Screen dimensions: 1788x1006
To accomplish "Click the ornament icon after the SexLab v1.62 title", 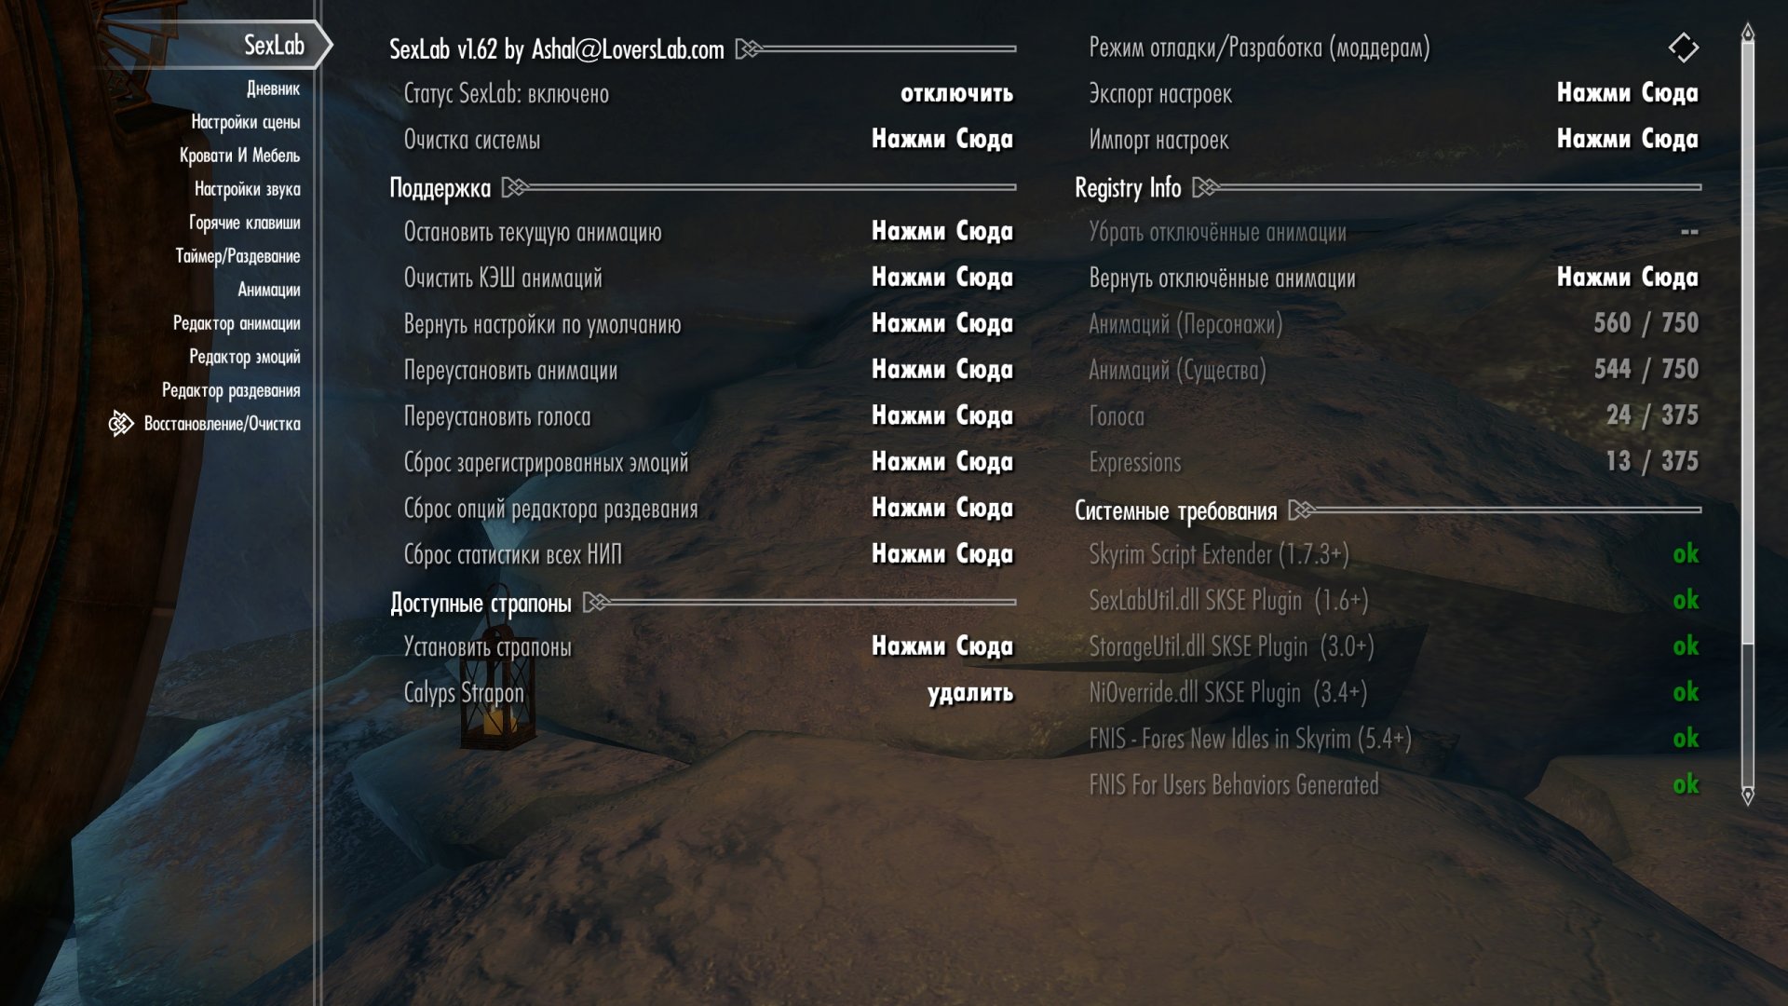I will pos(749,48).
